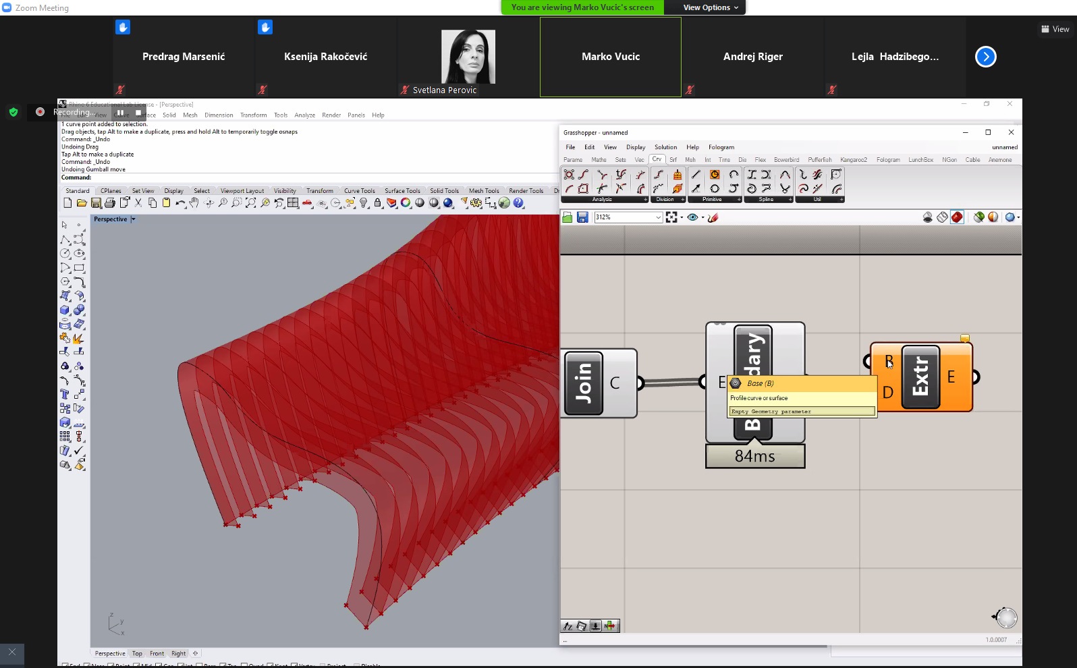Expand the Primitive panel plus button
Screen dimensions: 1077x668
[x=739, y=200]
